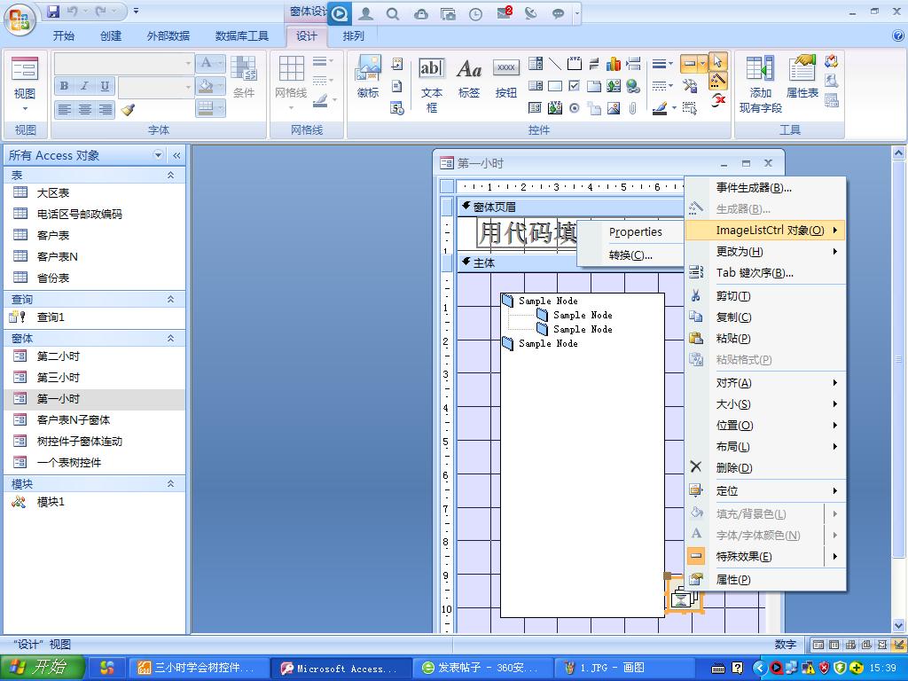Open the special effect dropdown in ribbon
The height and width of the screenshot is (681, 908).
[x=702, y=64]
